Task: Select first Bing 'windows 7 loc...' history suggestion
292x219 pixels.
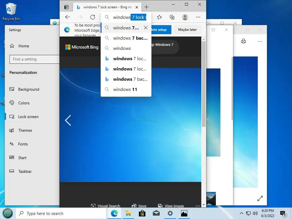Action: click(x=126, y=58)
